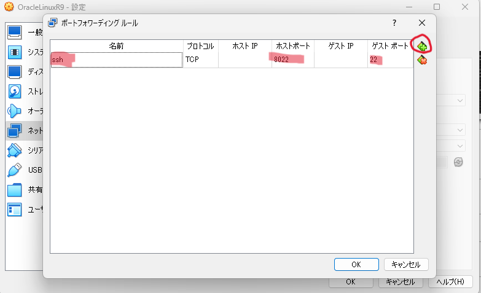Open the USB settings icon
Screen dimensions: 481x293
point(15,170)
